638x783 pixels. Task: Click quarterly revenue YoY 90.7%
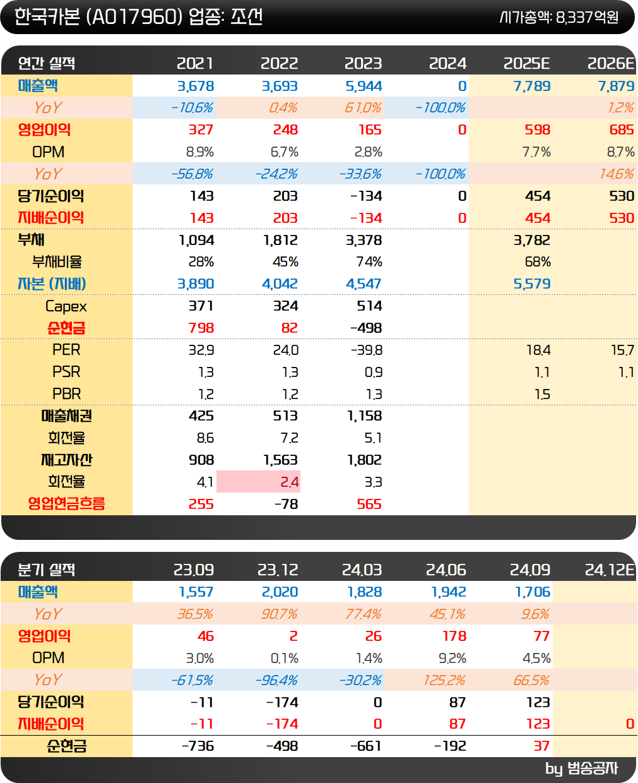(x=278, y=614)
